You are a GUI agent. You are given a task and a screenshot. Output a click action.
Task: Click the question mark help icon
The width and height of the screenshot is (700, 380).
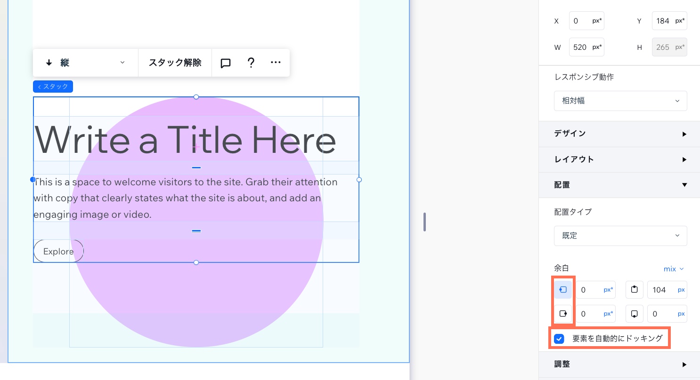point(251,63)
